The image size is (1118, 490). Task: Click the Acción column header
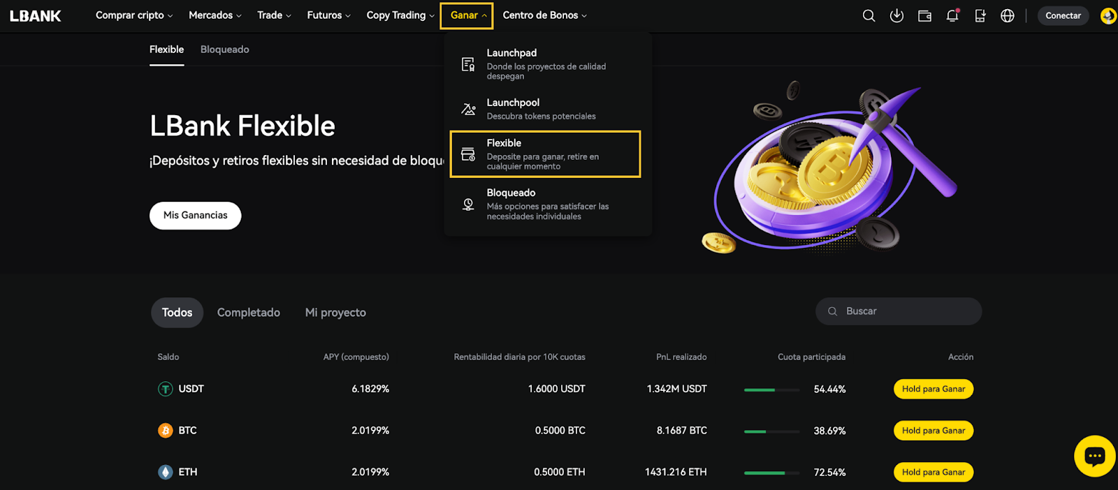point(961,357)
